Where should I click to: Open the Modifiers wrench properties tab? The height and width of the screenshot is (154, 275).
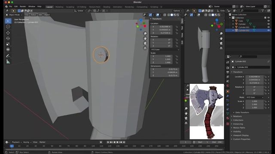pyautogui.click(x=228, y=96)
